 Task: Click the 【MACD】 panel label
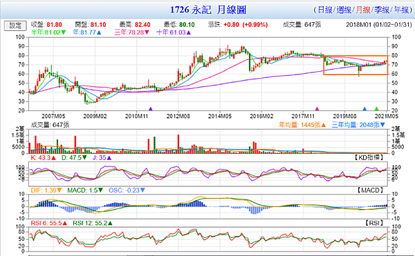[x=370, y=190]
